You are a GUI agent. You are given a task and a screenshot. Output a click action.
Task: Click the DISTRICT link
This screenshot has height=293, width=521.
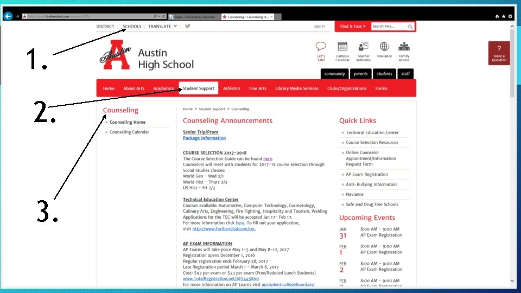pos(105,26)
